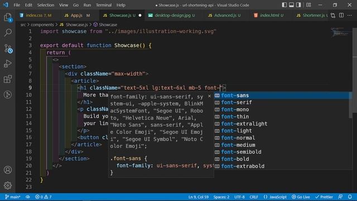This screenshot has height=201, width=357.
Task: Select font-bold suggestion
Action: 282,159
